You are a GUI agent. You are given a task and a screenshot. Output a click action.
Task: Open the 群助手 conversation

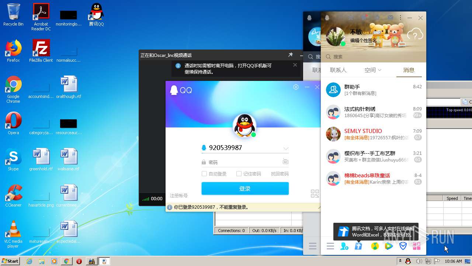[x=374, y=90]
